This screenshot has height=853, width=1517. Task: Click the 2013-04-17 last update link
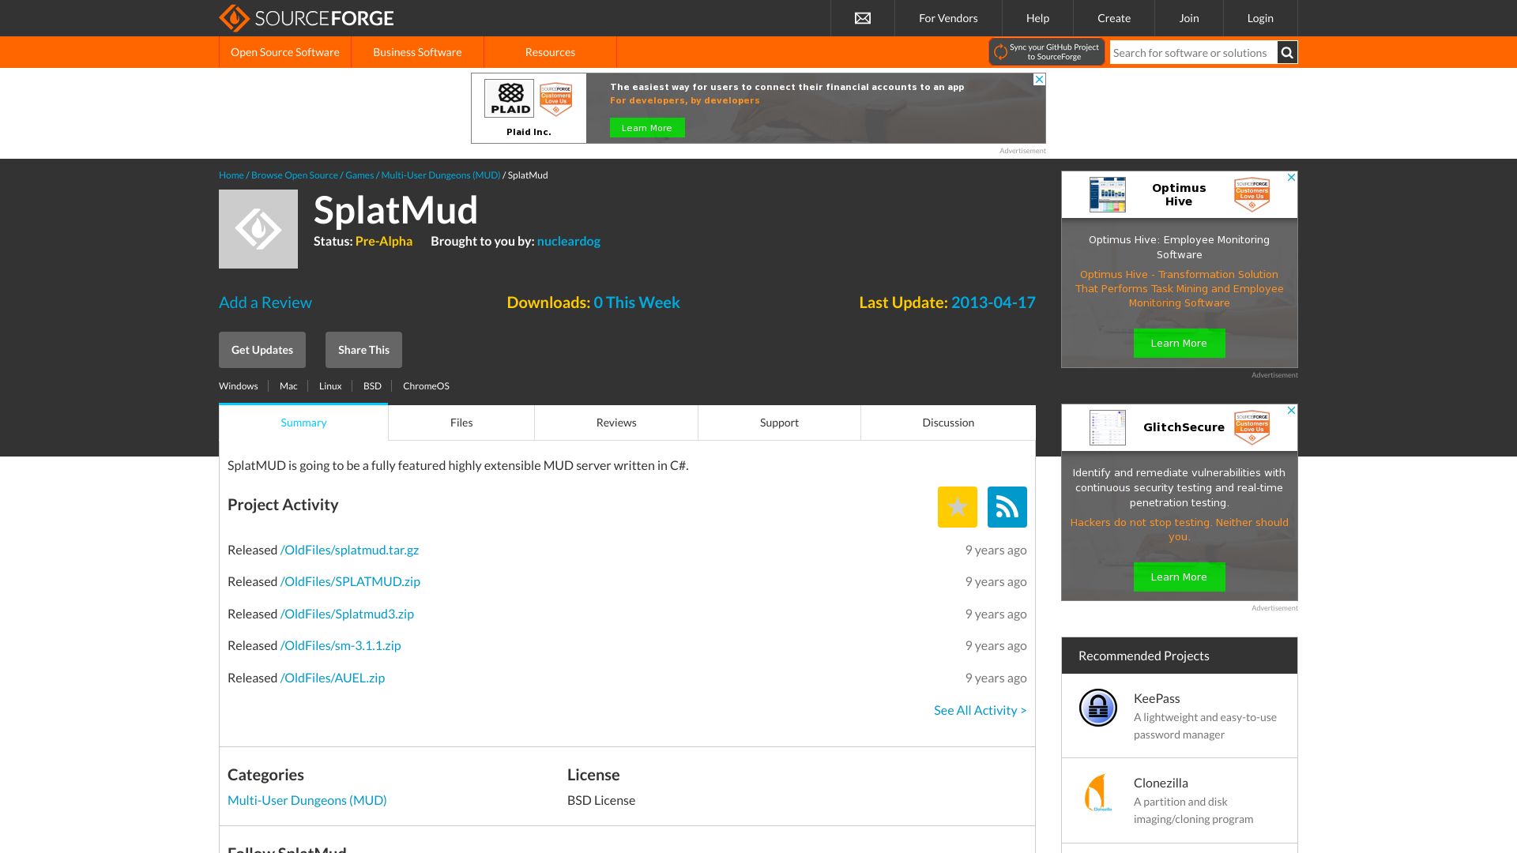tap(993, 302)
